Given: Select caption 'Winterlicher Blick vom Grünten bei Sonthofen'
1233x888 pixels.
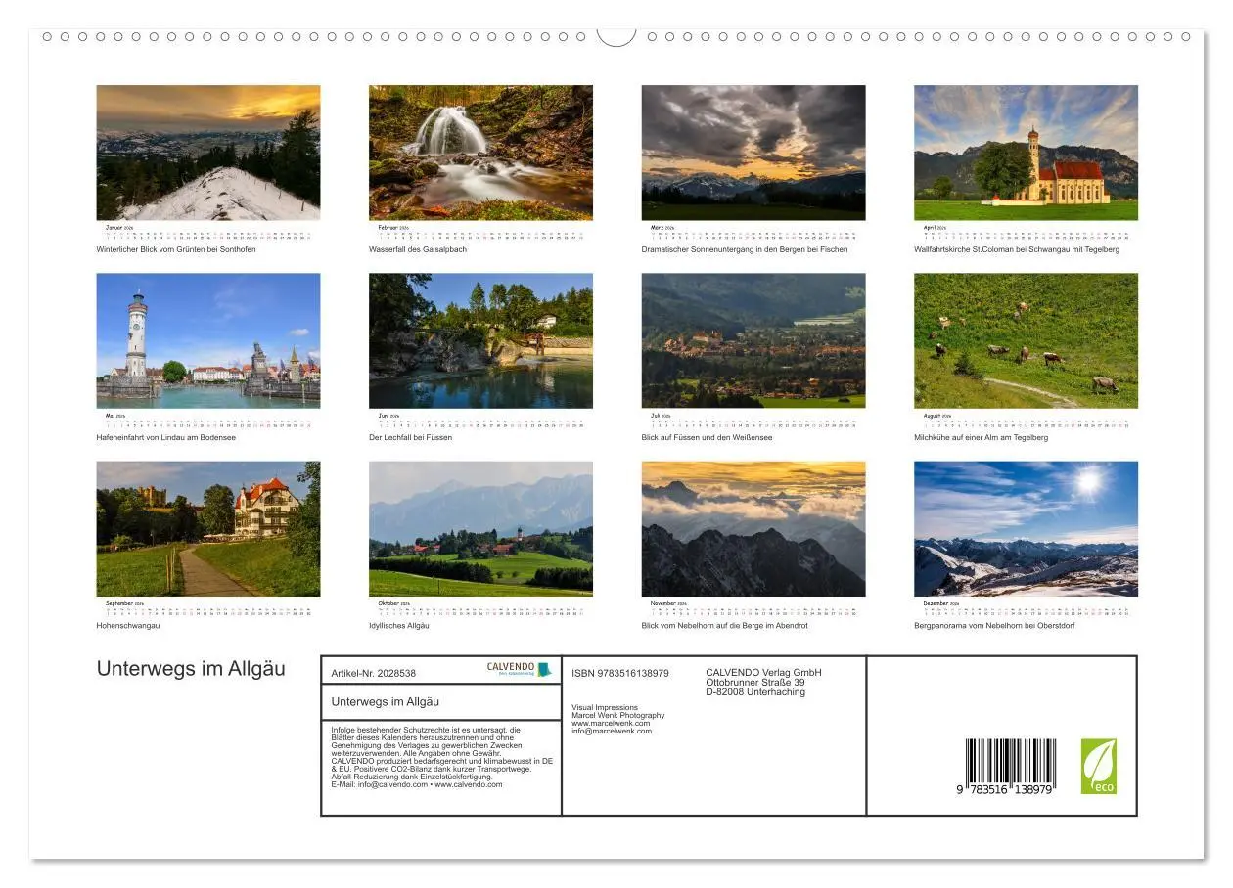Looking at the screenshot, I should [176, 249].
